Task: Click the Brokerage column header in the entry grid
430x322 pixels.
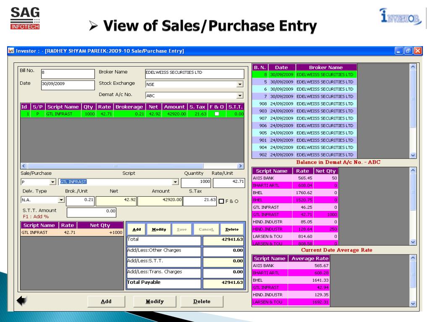Action: (x=129, y=107)
